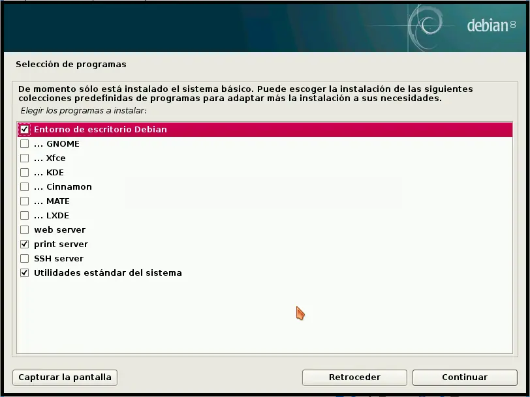Click the Continuar button
The width and height of the screenshot is (530, 397).
coord(465,377)
